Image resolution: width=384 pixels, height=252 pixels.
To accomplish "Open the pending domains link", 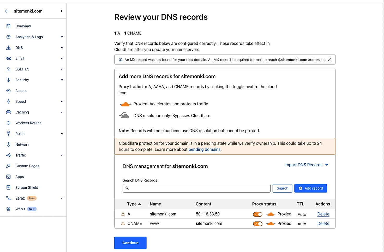I will [x=205, y=149].
